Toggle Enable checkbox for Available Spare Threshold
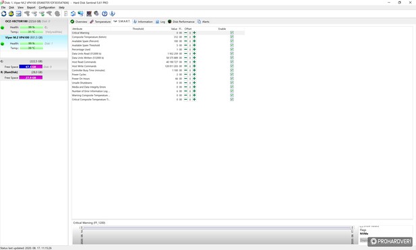The height and width of the screenshot is (250, 416). coord(232,45)
